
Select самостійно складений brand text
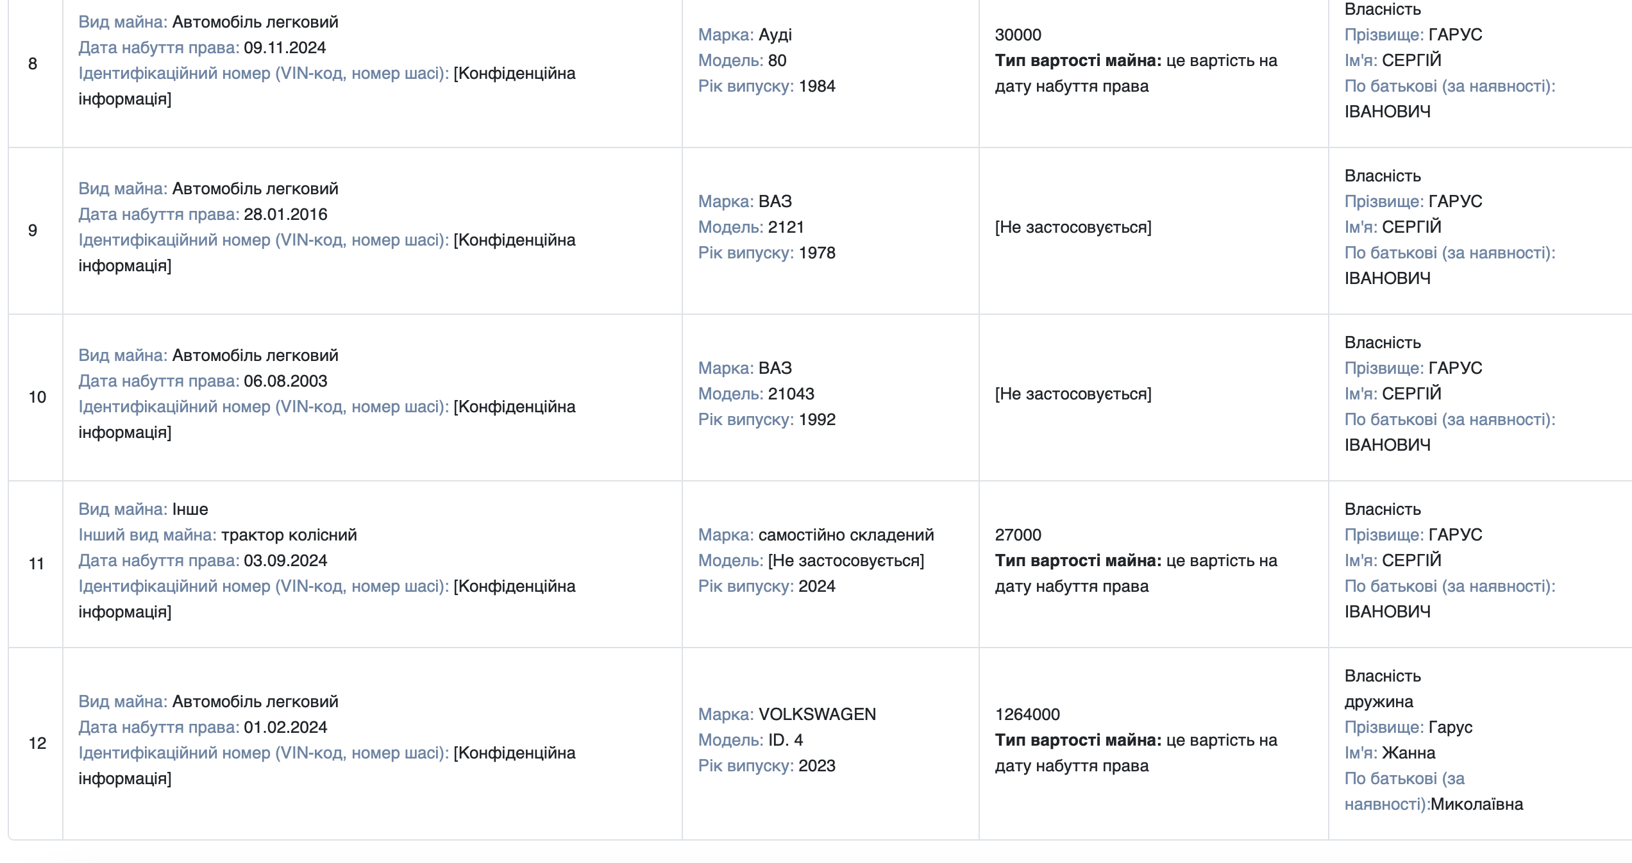846,535
